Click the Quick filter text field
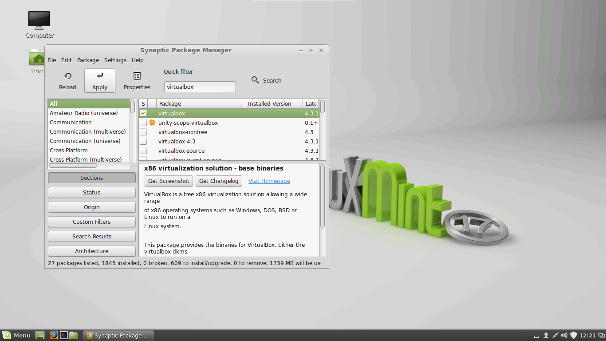 point(200,87)
